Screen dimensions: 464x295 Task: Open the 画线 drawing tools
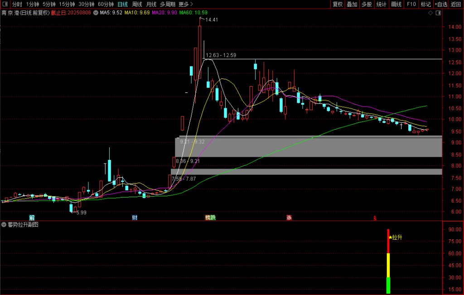click(396, 5)
